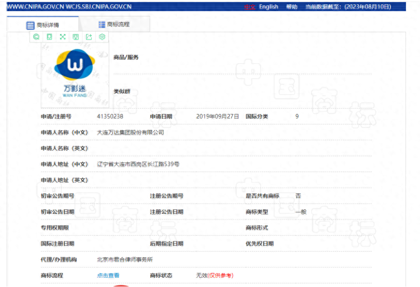Click 点击查看 to view trademark process
This screenshot has height=287, width=420.
click(107, 274)
